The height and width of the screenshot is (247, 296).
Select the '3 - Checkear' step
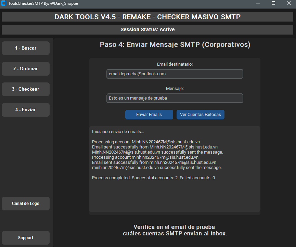tap(25, 89)
